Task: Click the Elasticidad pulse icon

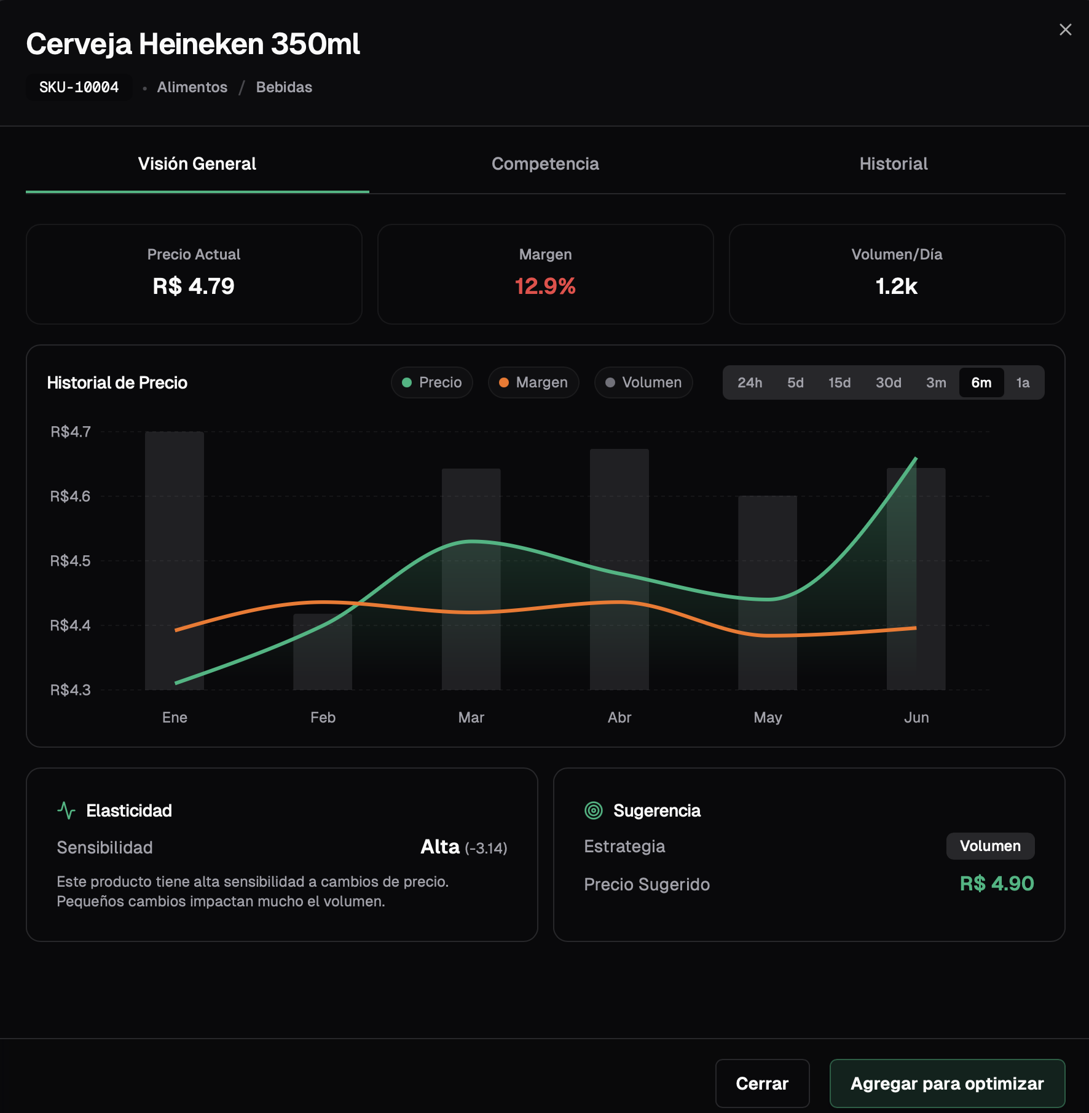Action: point(66,810)
